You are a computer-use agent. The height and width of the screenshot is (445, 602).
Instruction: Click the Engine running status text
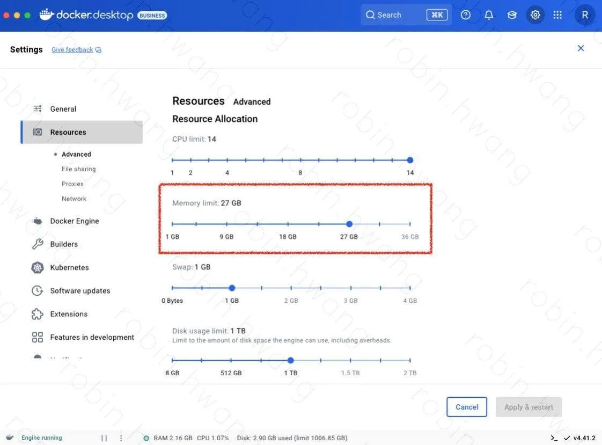point(41,437)
